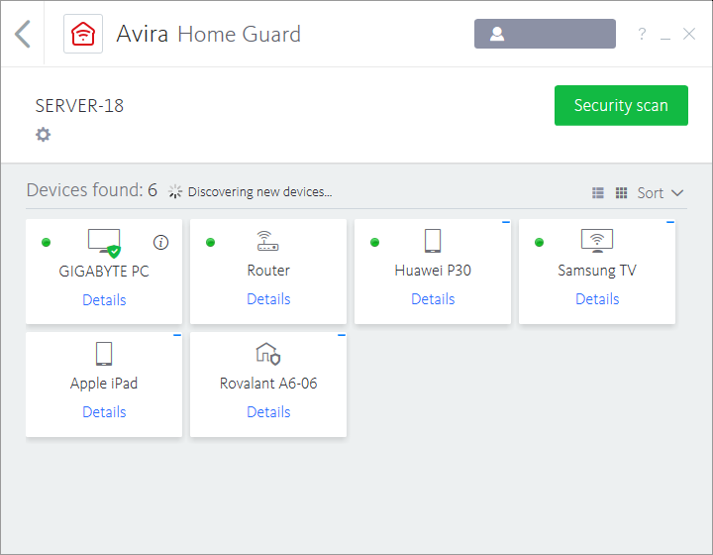Close the Avira Home Guard window
713x555 pixels.
click(x=689, y=34)
